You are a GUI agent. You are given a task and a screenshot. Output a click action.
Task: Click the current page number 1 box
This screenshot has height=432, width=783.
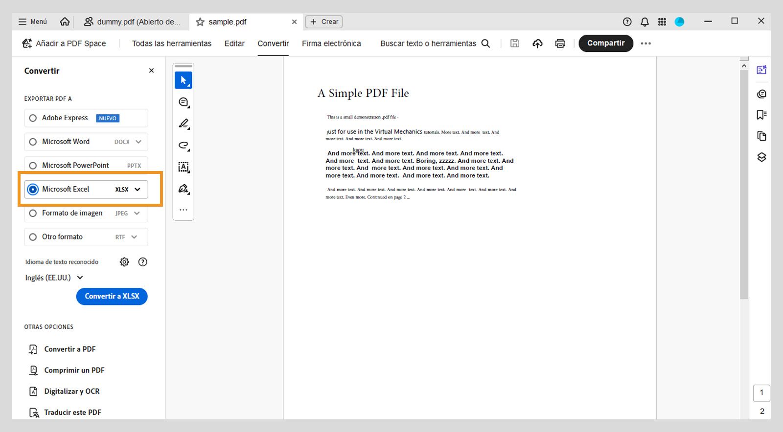click(x=761, y=392)
